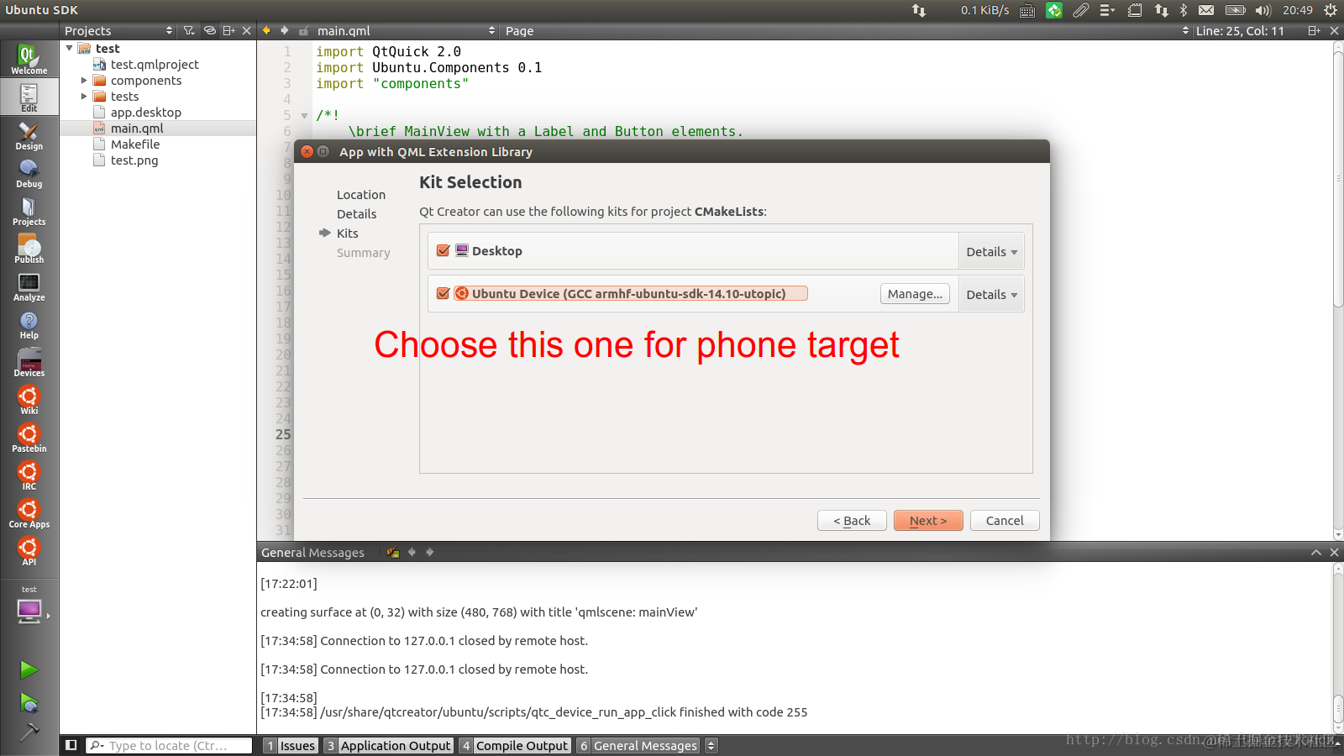The height and width of the screenshot is (756, 1344).
Task: Fold the comment block at line 5
Action: (x=304, y=116)
